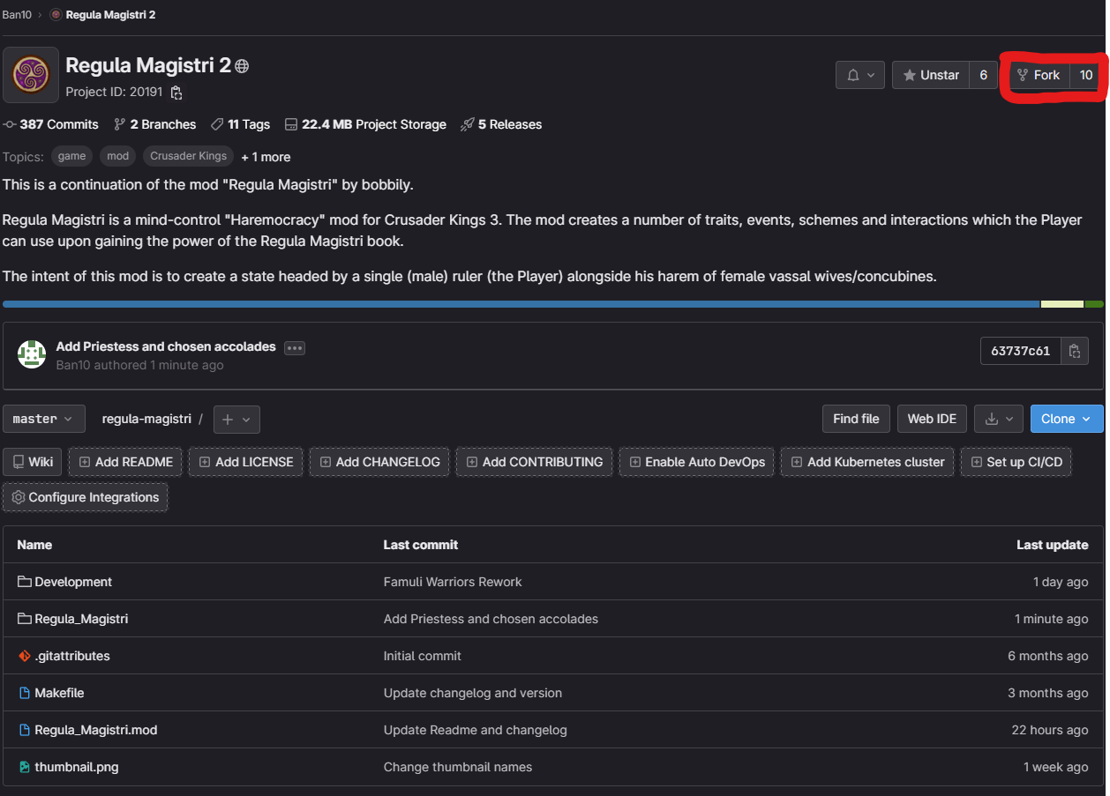The height and width of the screenshot is (796, 1110).
Task: Click the regula-magistri path breadcrumb
Action: pos(146,419)
